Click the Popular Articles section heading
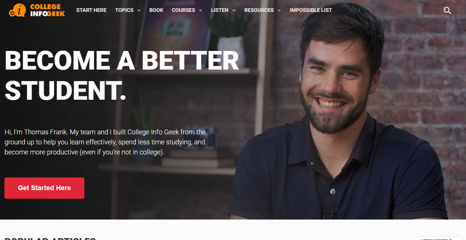 50,239
